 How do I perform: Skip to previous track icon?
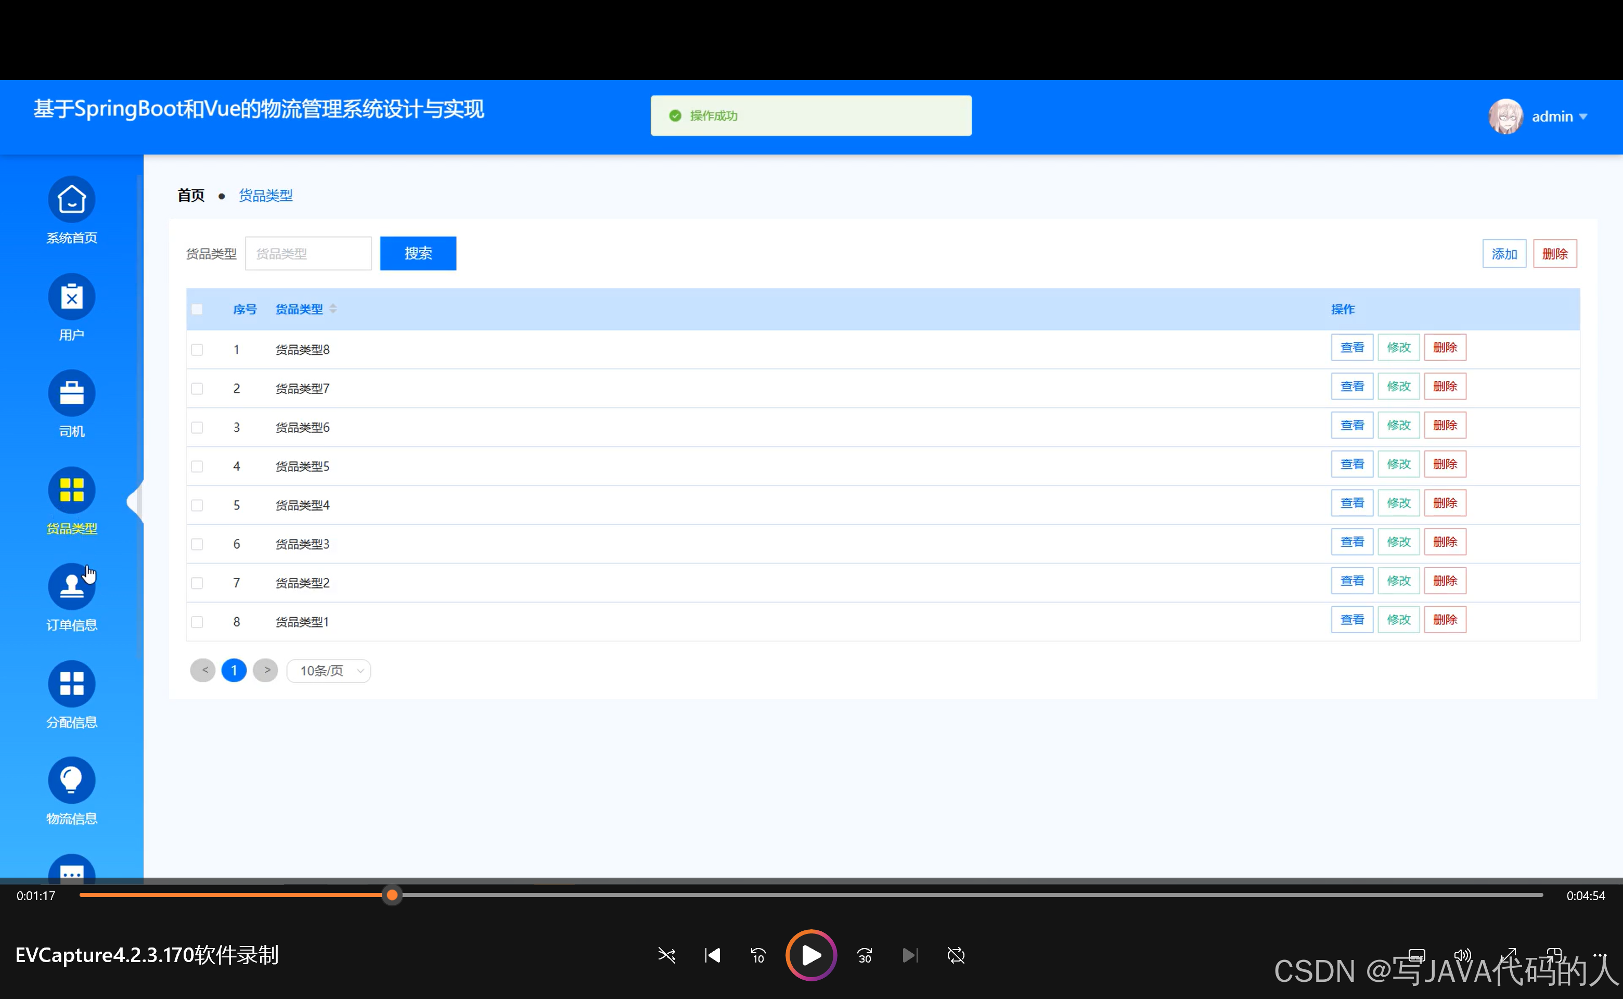pos(712,955)
